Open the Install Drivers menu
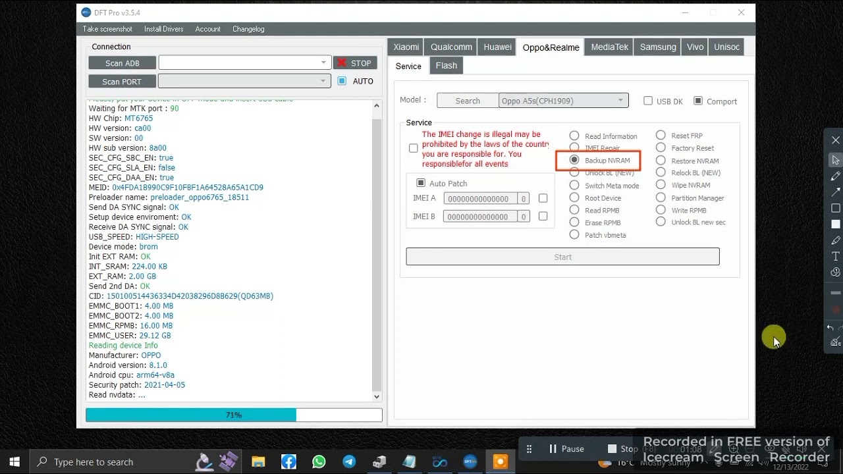Screen dimensions: 843x474 [x=164, y=29]
